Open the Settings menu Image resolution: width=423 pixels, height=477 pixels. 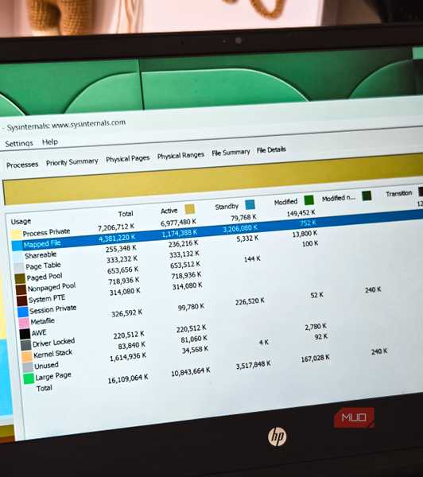(x=19, y=143)
